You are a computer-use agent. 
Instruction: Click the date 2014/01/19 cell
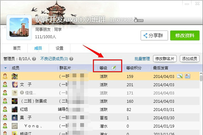click(x=164, y=126)
